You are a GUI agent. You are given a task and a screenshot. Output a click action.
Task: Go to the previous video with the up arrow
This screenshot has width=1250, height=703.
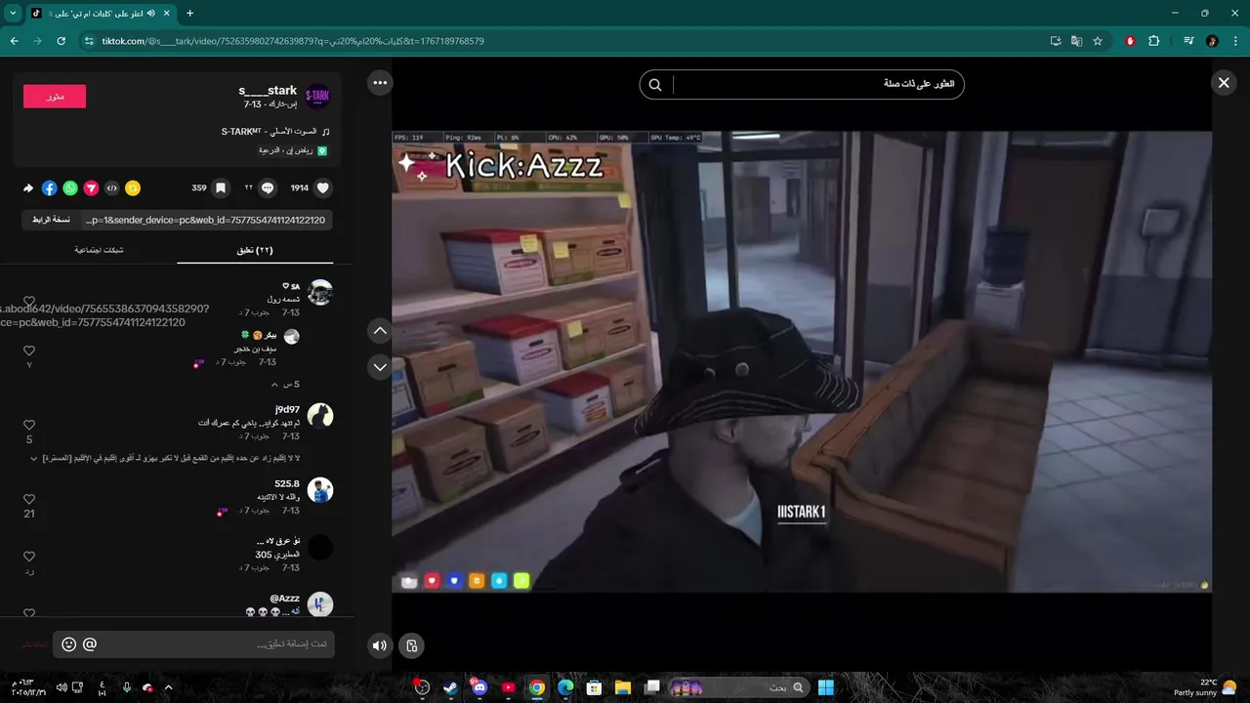click(380, 331)
